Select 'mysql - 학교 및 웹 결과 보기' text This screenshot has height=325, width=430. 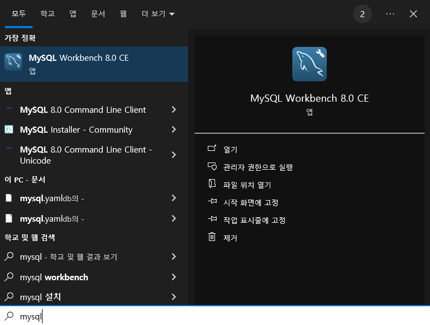[x=69, y=256]
